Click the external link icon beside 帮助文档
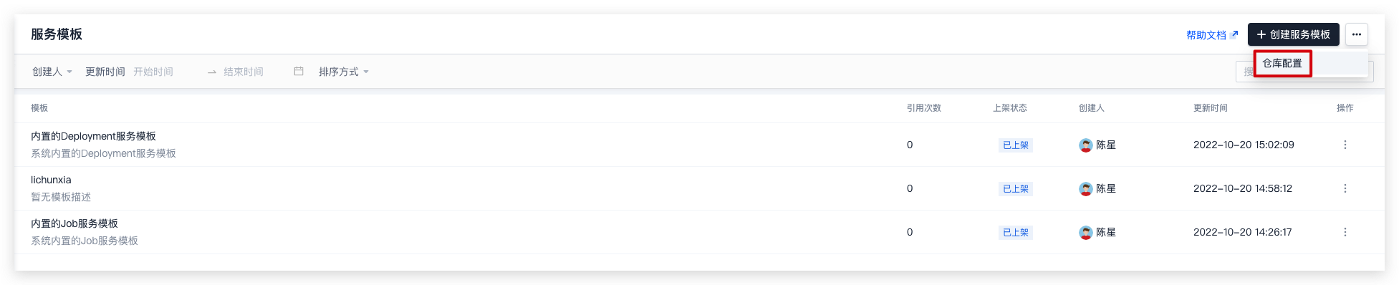This screenshot has height=285, width=1399. (x=1234, y=34)
